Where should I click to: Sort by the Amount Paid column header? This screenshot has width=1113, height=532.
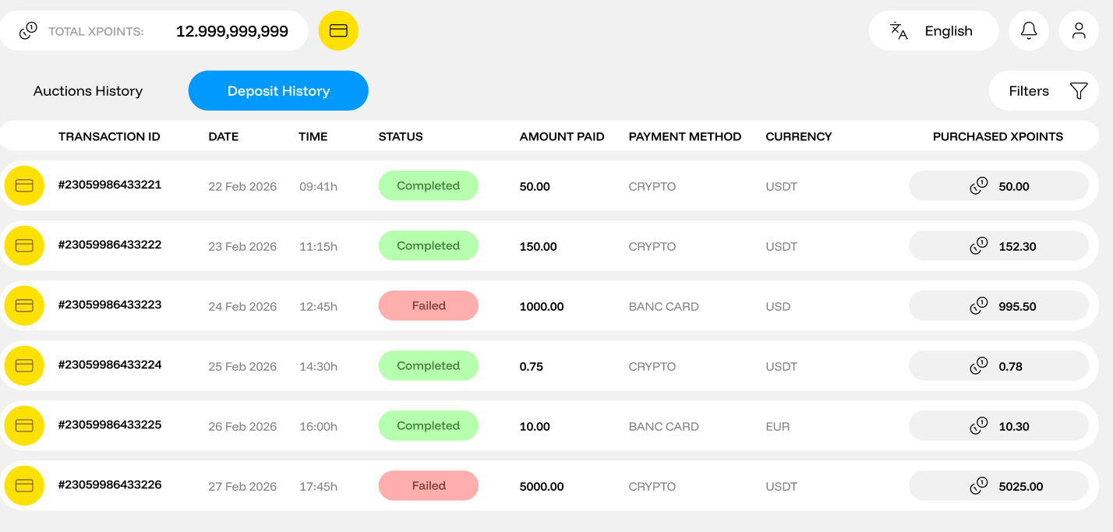pos(562,136)
